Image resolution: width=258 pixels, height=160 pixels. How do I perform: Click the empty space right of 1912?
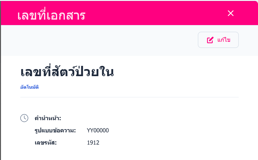pyautogui.click(x=161, y=143)
